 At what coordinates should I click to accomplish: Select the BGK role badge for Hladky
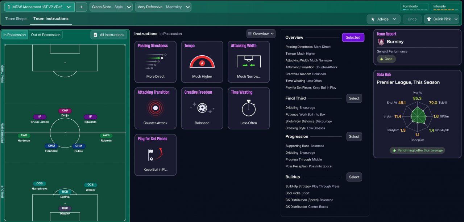click(x=65, y=209)
